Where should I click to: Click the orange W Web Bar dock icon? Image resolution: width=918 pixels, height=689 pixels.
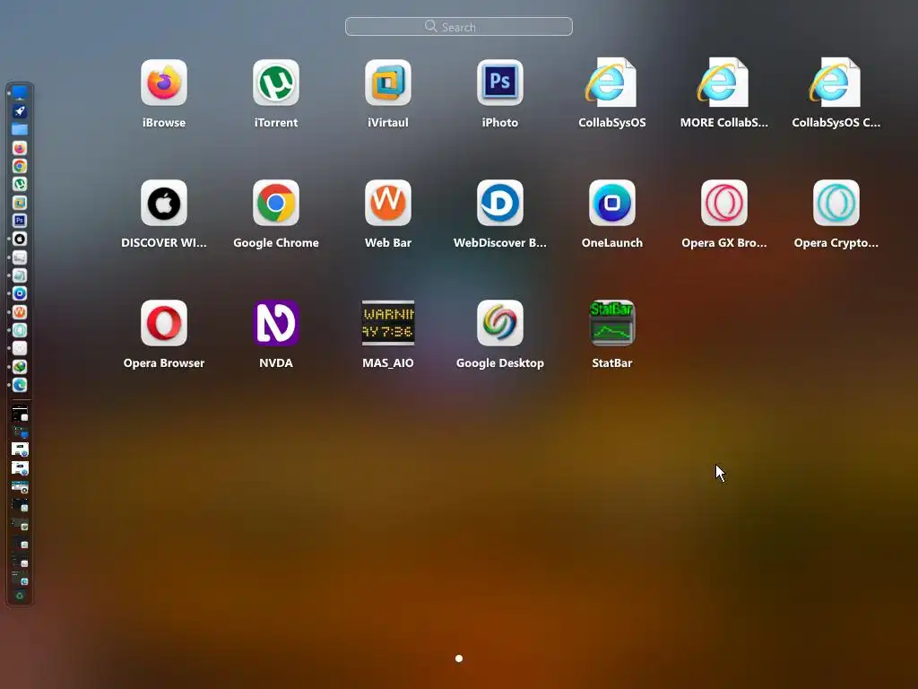(x=20, y=311)
